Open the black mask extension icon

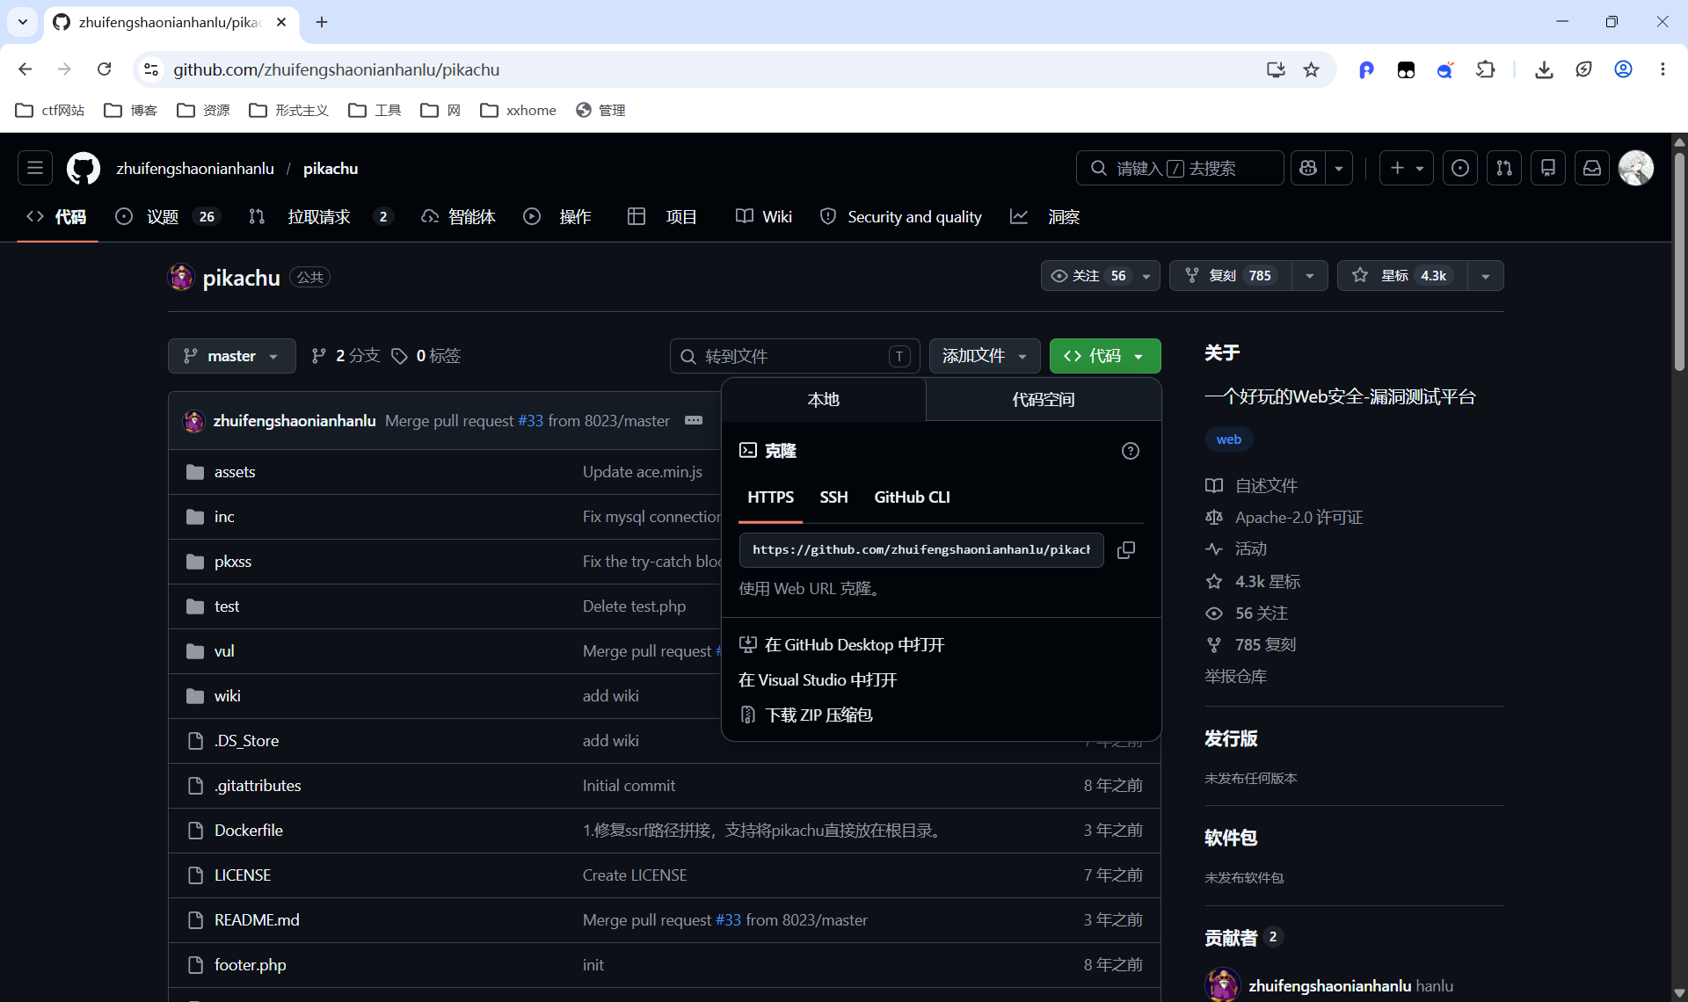click(x=1406, y=69)
